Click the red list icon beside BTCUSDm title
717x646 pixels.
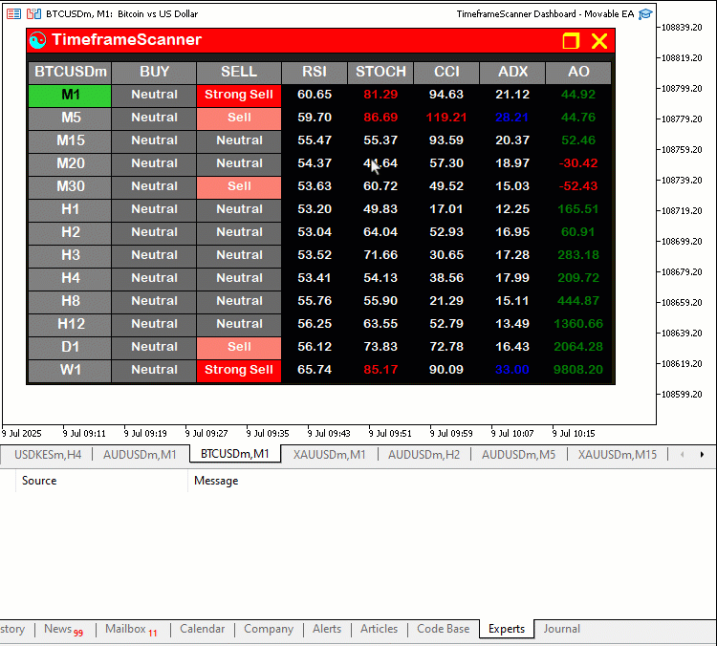13,14
